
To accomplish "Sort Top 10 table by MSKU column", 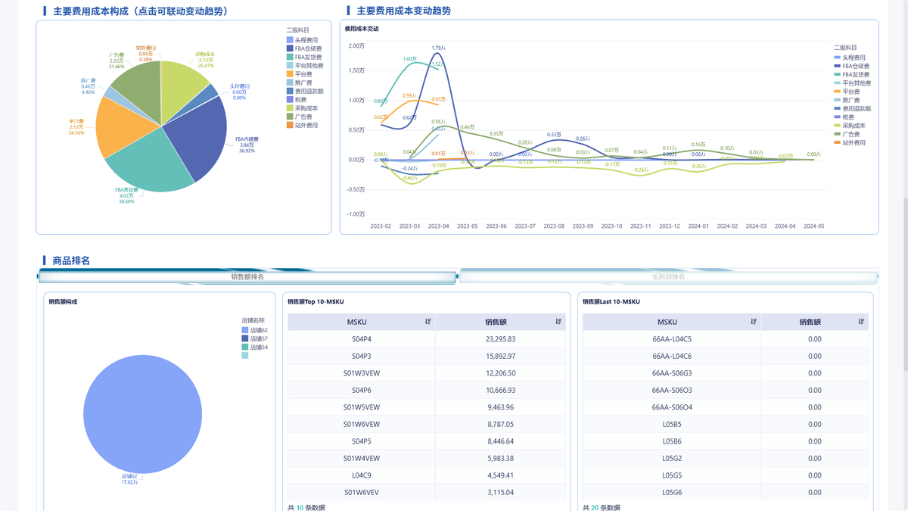I will click(428, 322).
